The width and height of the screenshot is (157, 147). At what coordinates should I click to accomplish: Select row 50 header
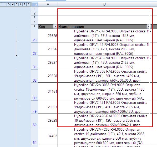(x=35, y=120)
